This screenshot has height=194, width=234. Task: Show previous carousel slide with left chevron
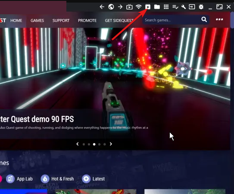pos(78,144)
